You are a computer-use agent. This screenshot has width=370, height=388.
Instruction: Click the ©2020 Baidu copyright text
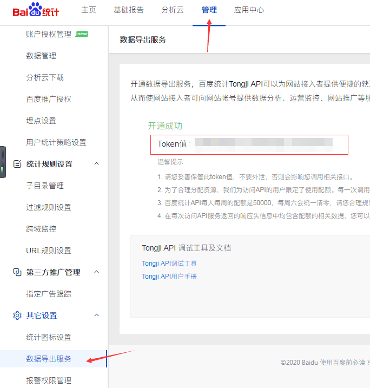click(x=299, y=363)
